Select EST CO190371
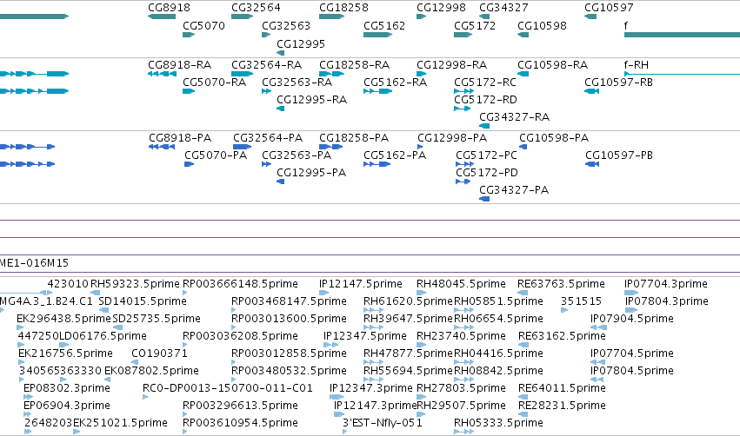Screen dimensions: 740x436 click(159, 353)
